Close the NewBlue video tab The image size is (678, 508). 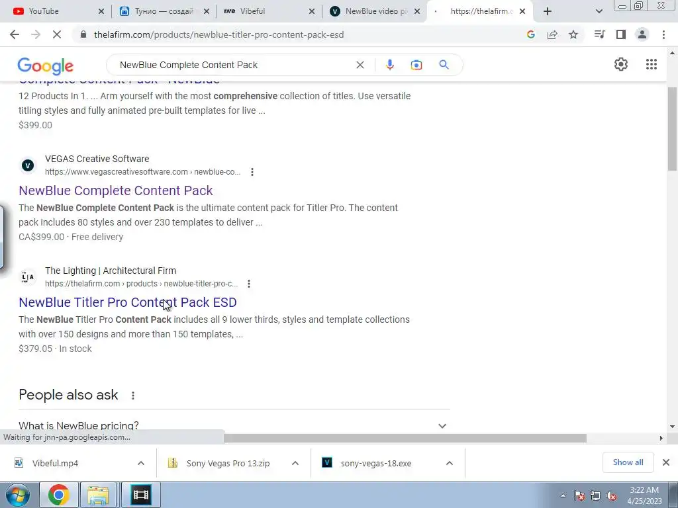point(417,11)
